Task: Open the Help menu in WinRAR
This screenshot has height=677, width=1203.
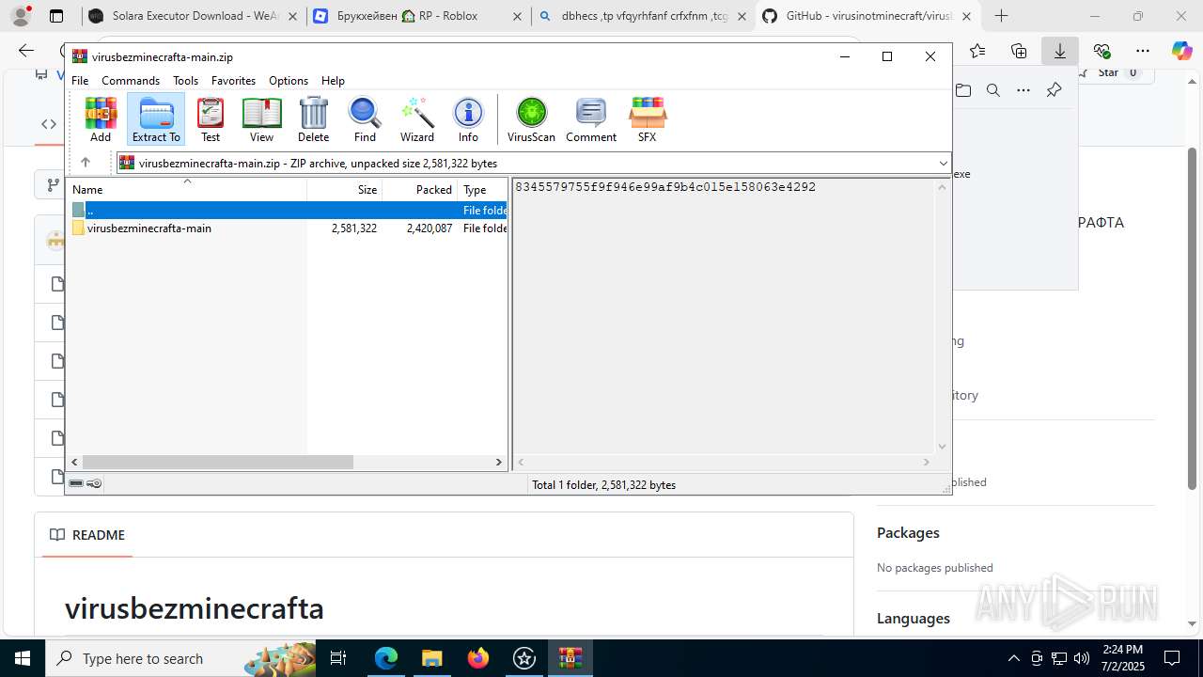Action: (x=333, y=81)
